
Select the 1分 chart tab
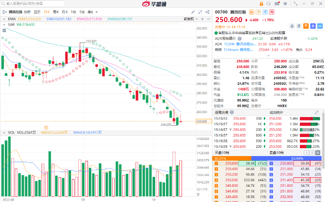tap(73, 12)
